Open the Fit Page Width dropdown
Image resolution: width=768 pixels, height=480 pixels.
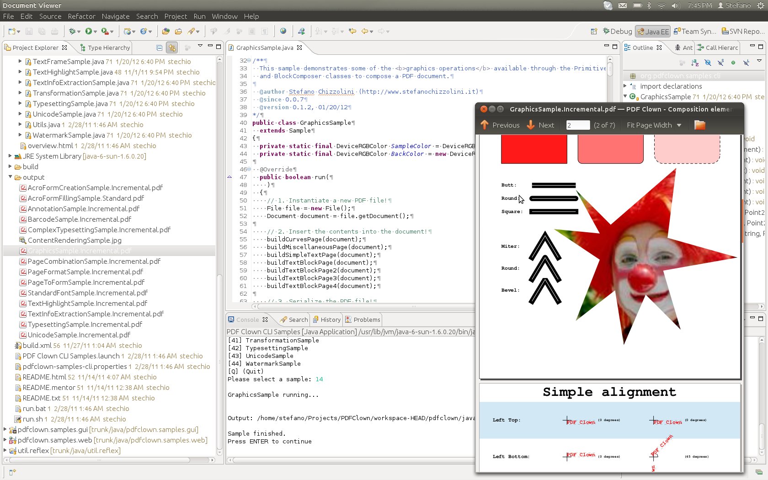[x=654, y=125]
